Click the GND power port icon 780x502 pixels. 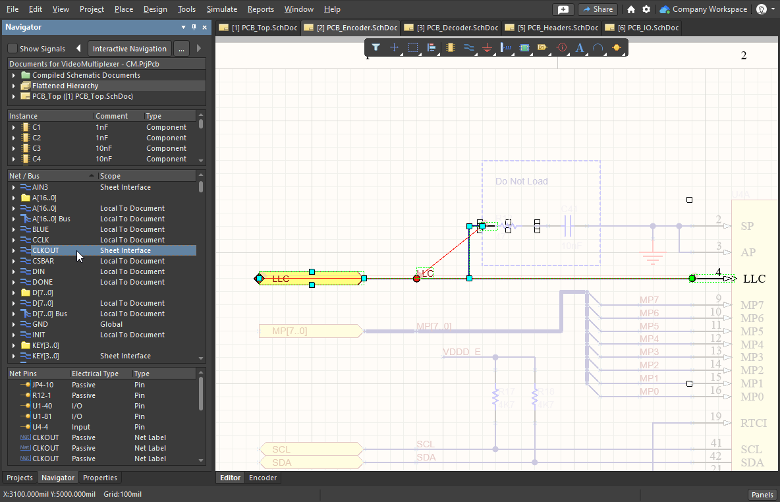[x=487, y=47]
